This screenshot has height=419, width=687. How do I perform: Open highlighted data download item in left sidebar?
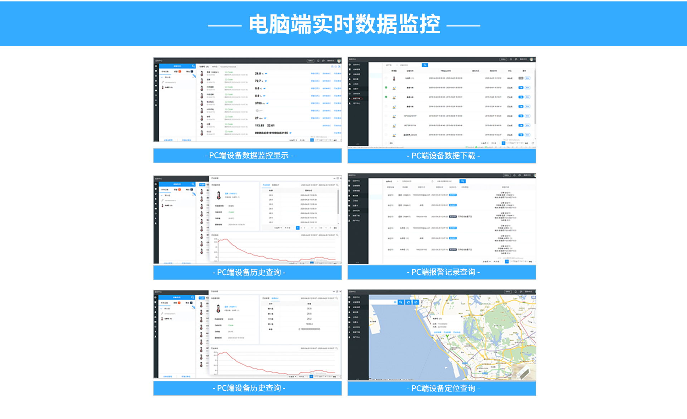356,98
